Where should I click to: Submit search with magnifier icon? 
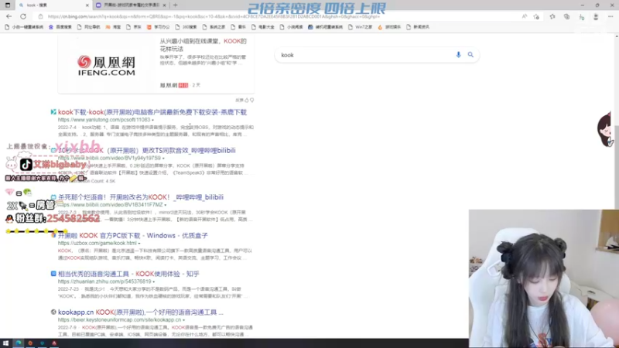tap(470, 55)
